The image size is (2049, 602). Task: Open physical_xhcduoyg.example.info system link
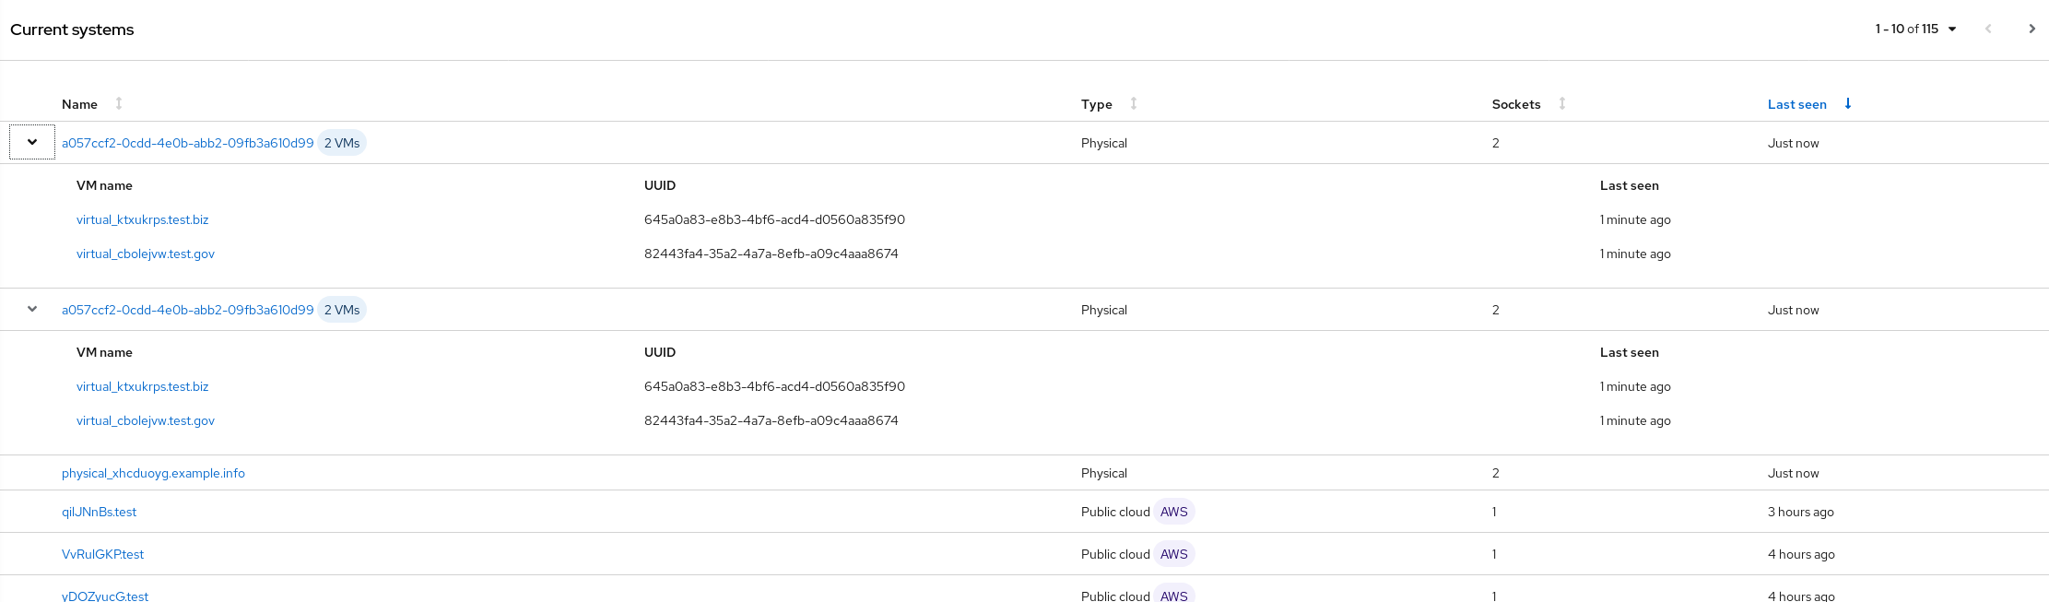coord(153,473)
